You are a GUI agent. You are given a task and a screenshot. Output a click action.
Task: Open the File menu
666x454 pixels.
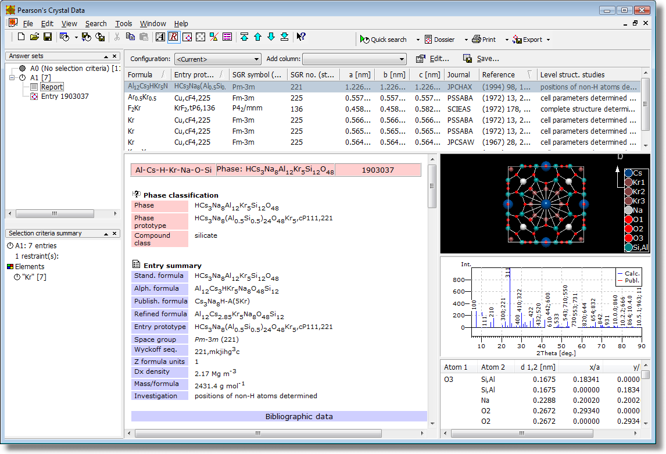pos(27,23)
